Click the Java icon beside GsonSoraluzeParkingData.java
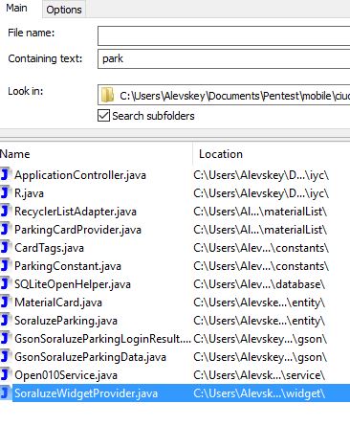Image resolution: width=350 pixels, height=426 pixels. [x=6, y=357]
